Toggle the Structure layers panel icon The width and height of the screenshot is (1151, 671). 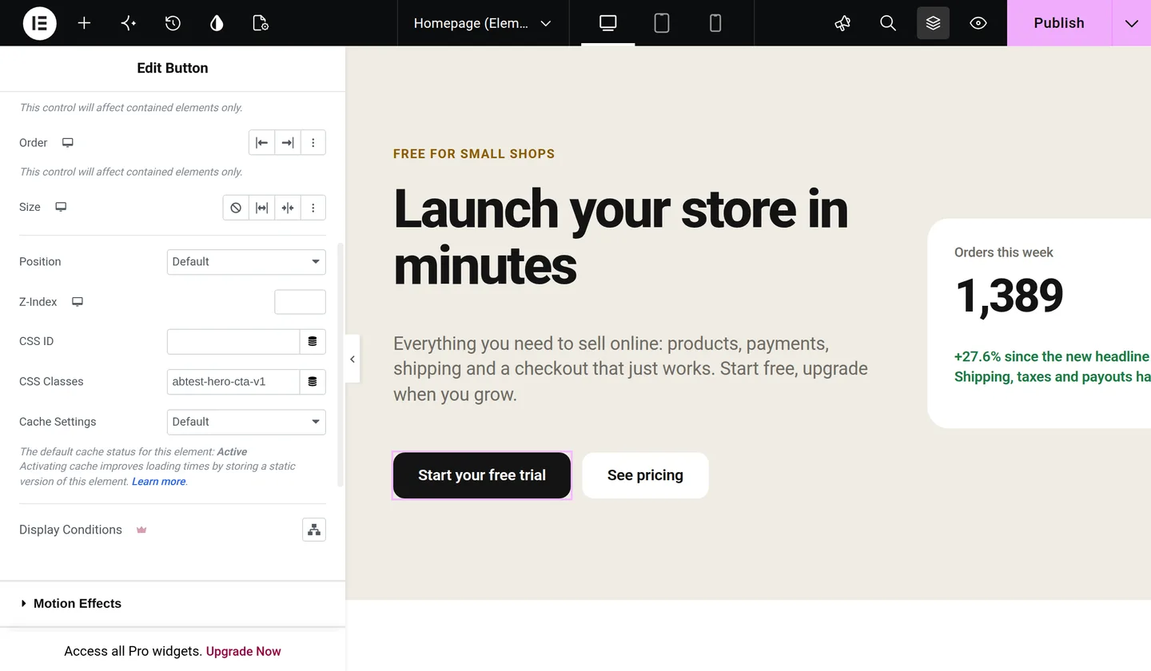933,23
